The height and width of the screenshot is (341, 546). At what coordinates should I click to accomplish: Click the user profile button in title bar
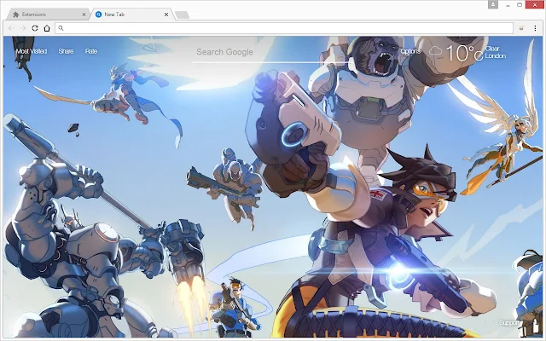click(x=493, y=4)
